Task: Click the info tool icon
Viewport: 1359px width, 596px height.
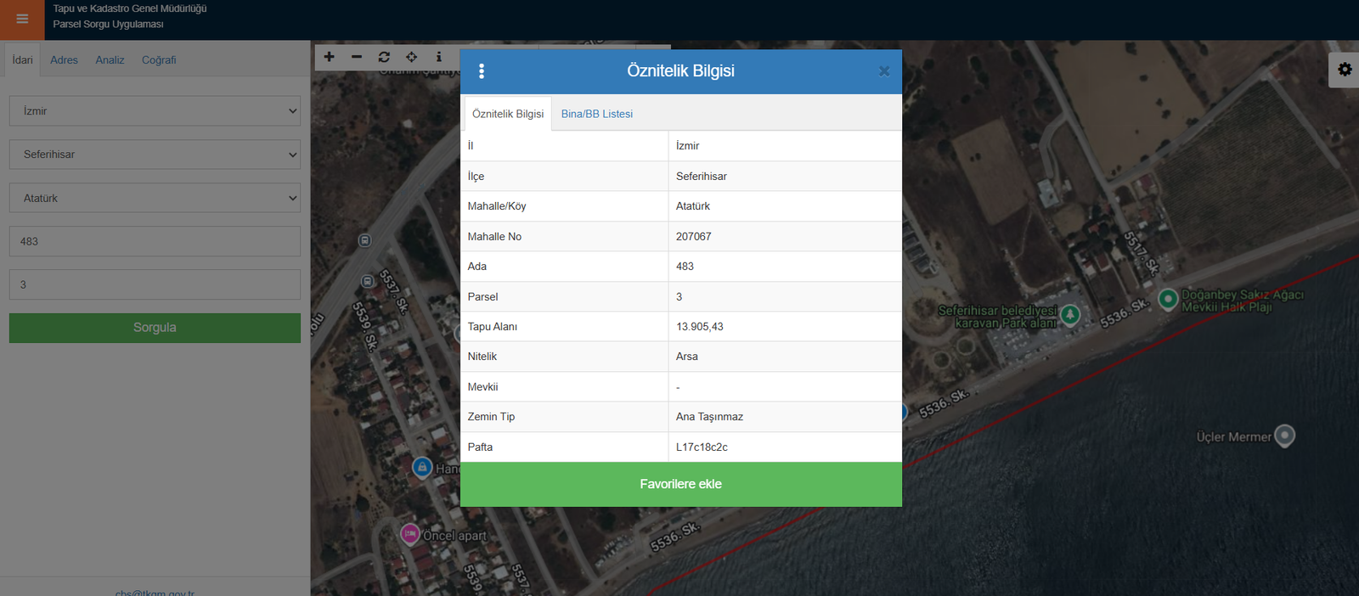Action: (438, 57)
